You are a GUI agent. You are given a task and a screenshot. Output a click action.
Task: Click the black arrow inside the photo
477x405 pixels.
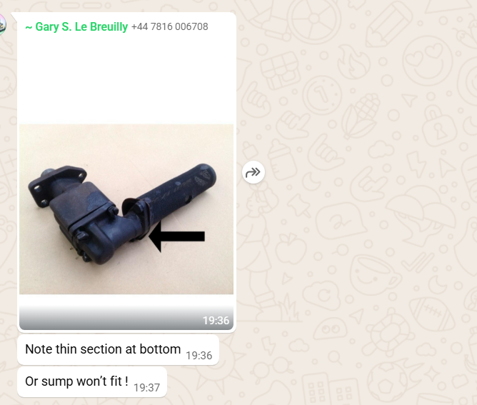[x=177, y=236]
